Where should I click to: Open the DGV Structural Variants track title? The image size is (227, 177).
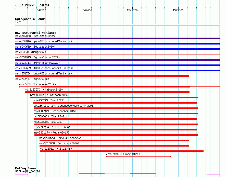36,33
